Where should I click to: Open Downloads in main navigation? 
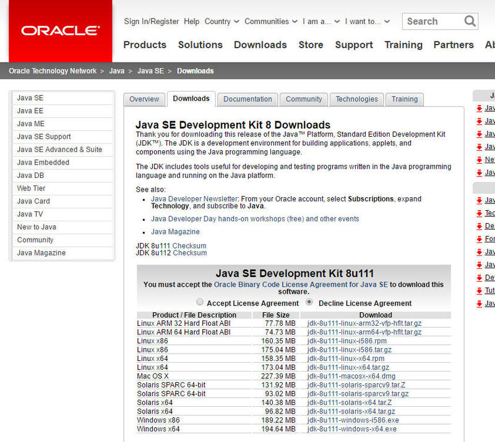point(260,45)
